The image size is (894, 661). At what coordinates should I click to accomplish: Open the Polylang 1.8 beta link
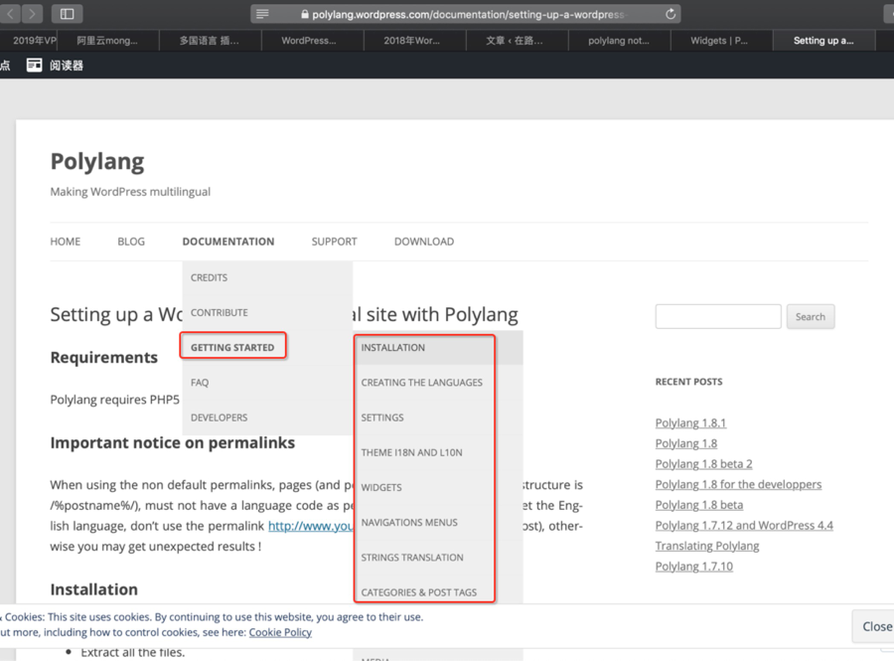click(x=699, y=505)
